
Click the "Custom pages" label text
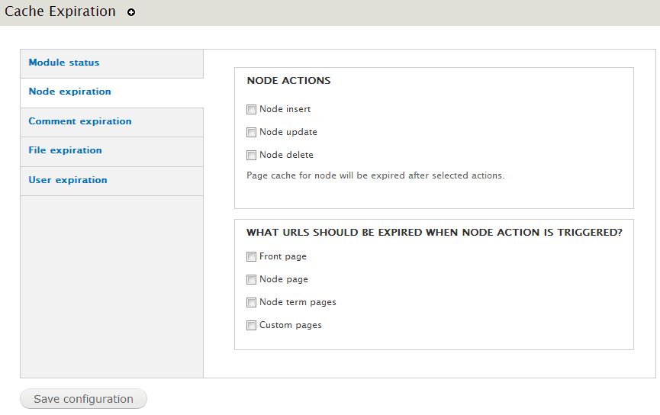click(x=291, y=325)
